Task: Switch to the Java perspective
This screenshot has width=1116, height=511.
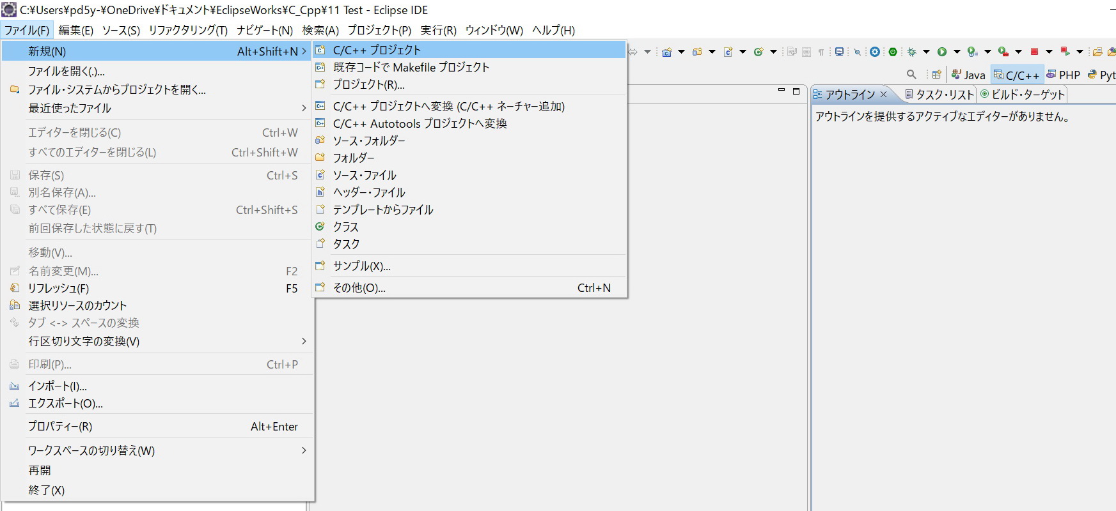Action: click(968, 75)
